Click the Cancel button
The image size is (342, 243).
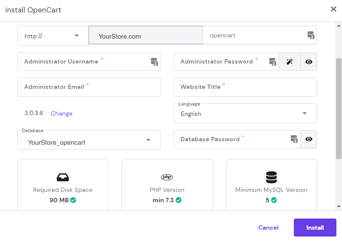pos(268,228)
